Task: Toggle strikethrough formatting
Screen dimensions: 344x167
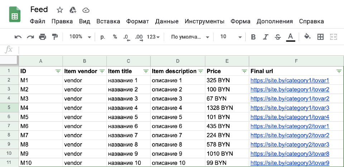Action: click(x=278, y=37)
